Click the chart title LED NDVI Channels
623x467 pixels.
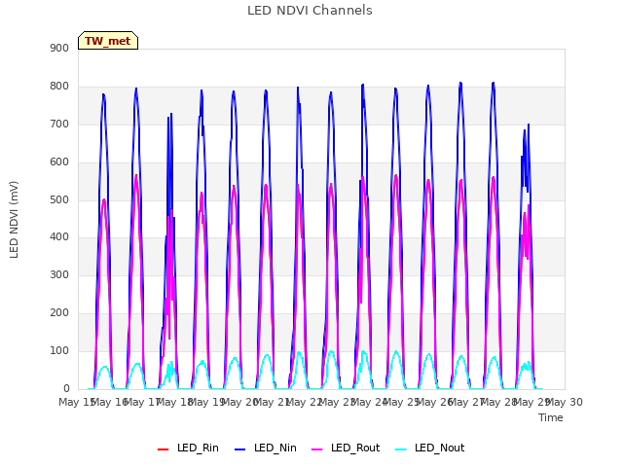(310, 11)
